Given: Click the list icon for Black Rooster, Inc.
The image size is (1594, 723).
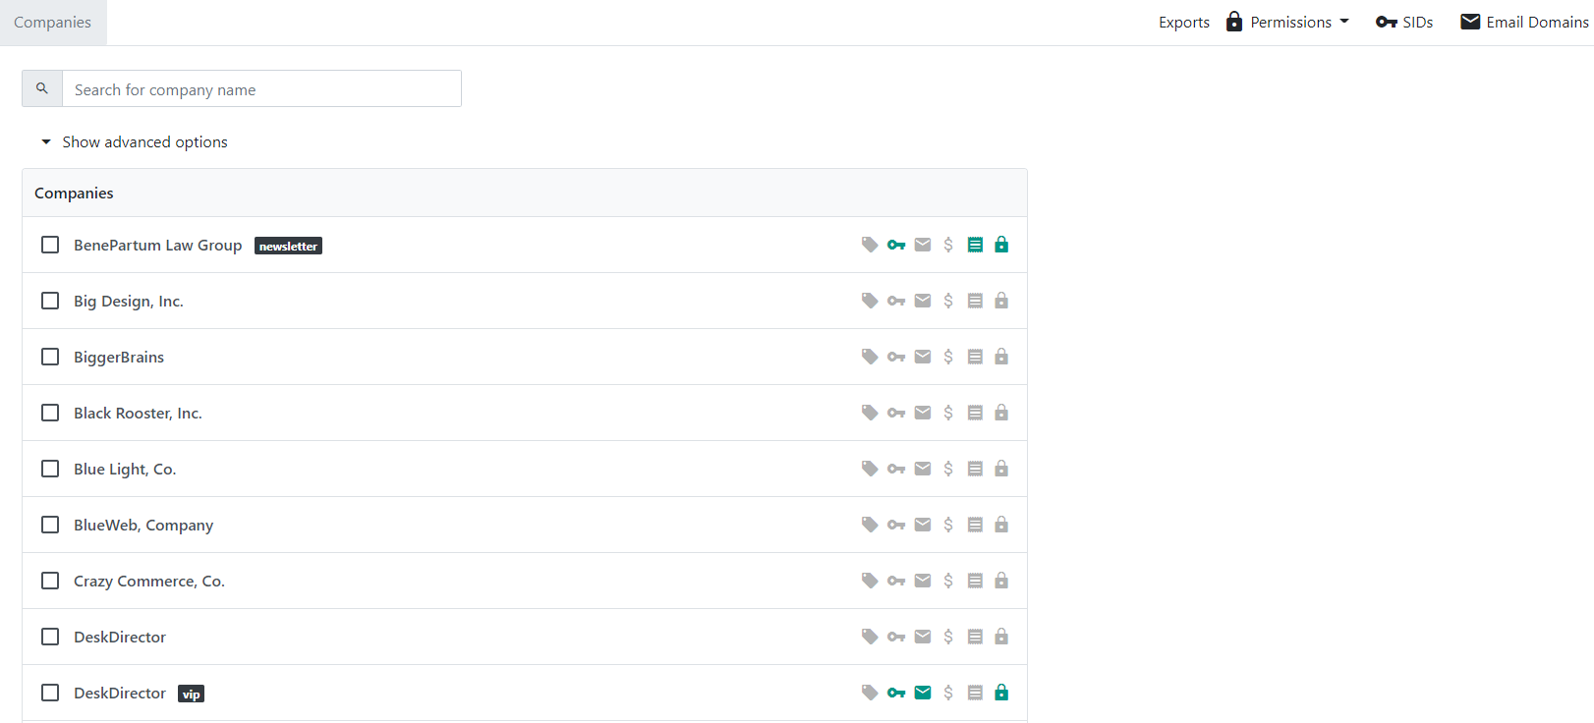Looking at the screenshot, I should click(975, 413).
